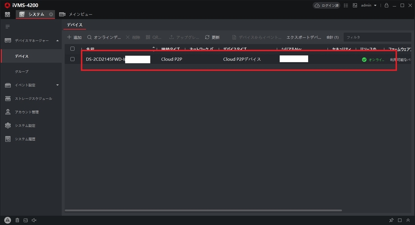This screenshot has height=225, width=415.
Task: Open オンラインデ... online device search
Action: tap(104, 37)
